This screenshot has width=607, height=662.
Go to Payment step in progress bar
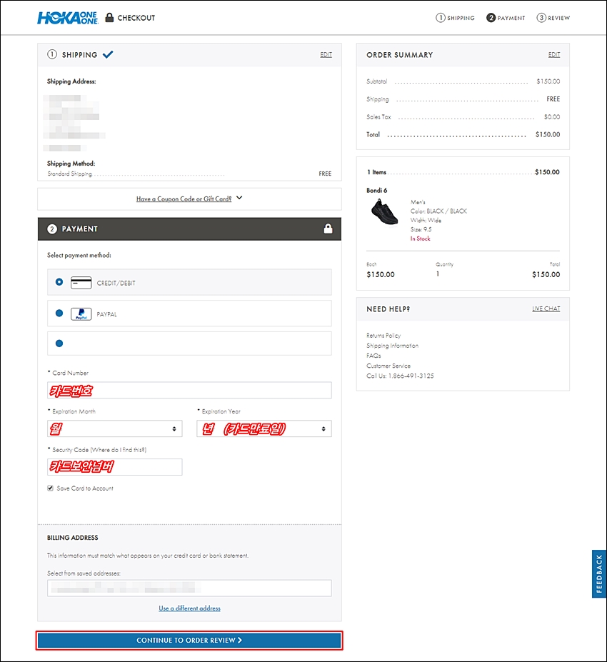point(506,18)
